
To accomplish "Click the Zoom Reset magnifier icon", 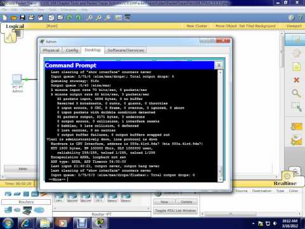I will point(98,18).
